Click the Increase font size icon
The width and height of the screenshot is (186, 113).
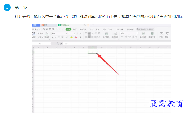click(77, 34)
